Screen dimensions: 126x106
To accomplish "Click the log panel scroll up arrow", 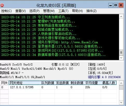I will coord(121,16).
